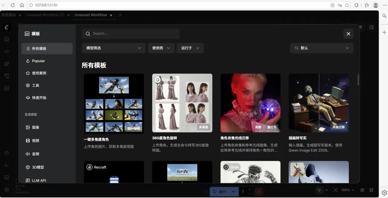Filter templates by 3D模型 type

(47, 167)
